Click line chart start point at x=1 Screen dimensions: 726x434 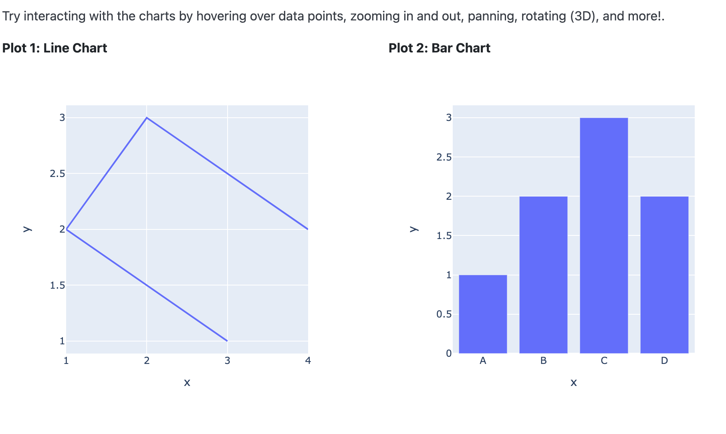pos(67,229)
